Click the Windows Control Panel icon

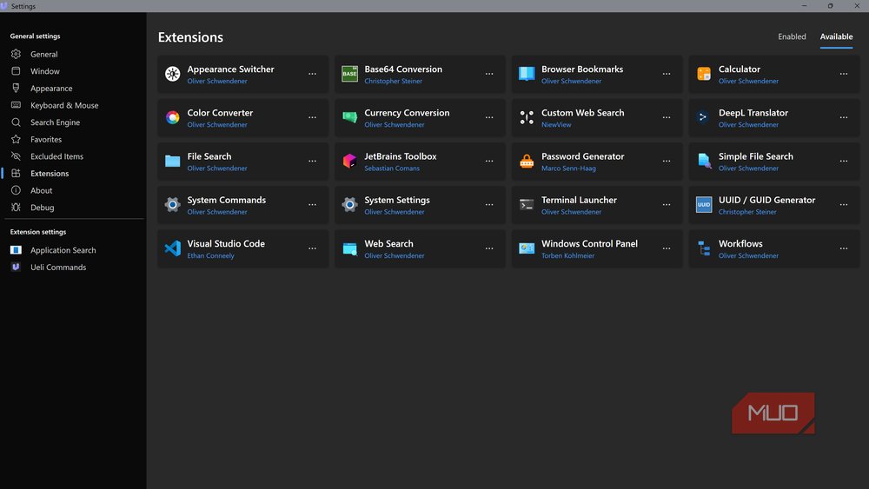(527, 248)
